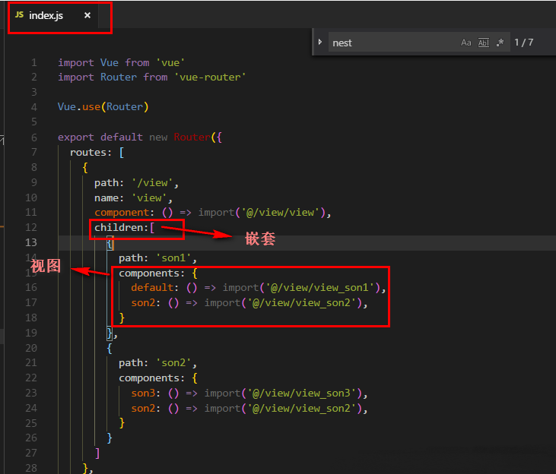
Task: Click the 'son2' path string on line 21
Action: click(x=173, y=363)
